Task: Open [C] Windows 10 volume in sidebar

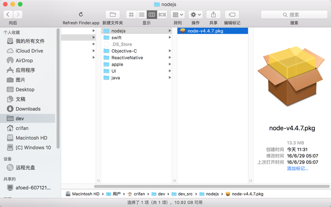Action: point(28,147)
